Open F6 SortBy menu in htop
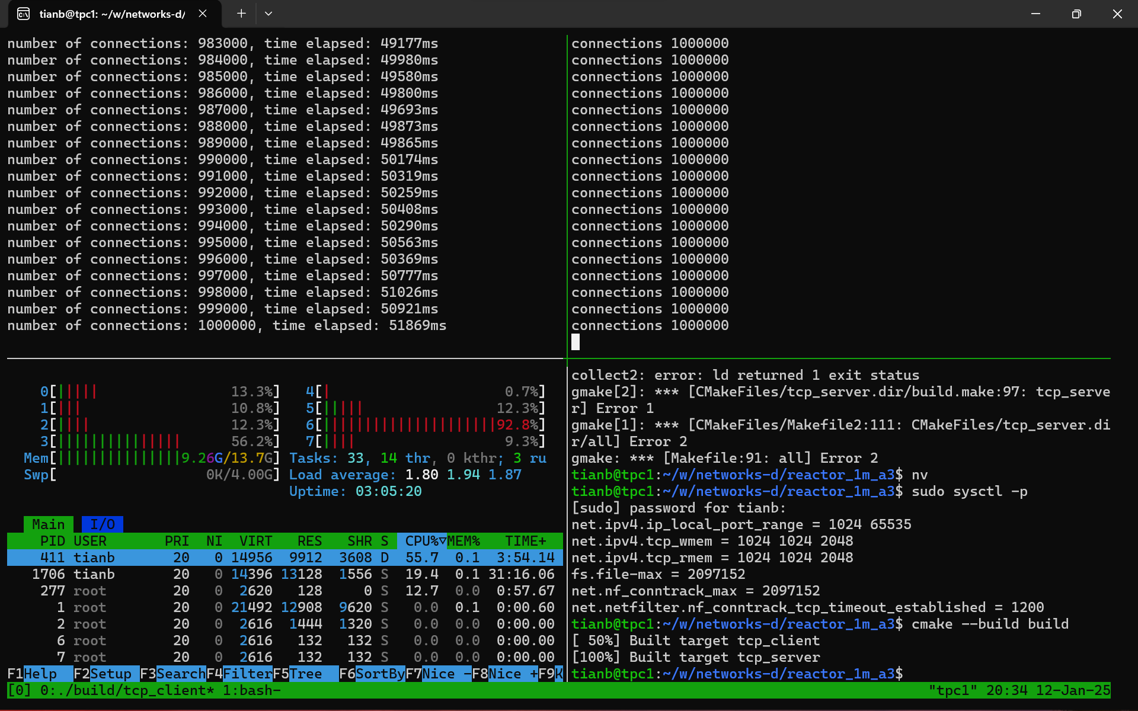Screen dimensions: 1138x711 380,674
